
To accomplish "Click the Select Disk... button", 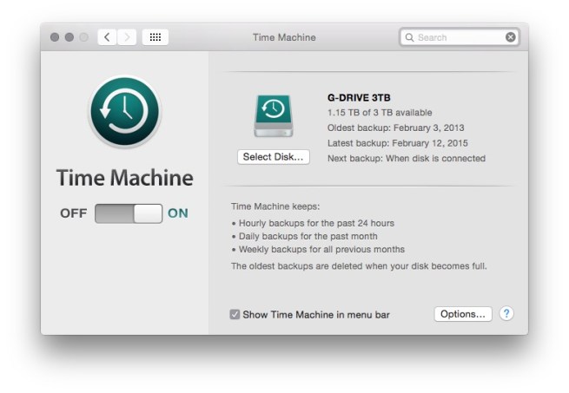I will [x=274, y=157].
